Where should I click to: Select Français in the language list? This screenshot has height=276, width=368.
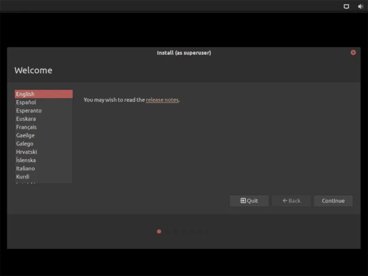(44, 127)
